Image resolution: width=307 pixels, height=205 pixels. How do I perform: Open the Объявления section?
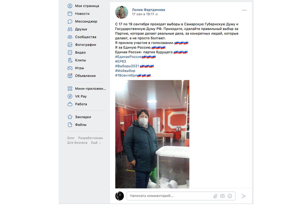coord(82,76)
